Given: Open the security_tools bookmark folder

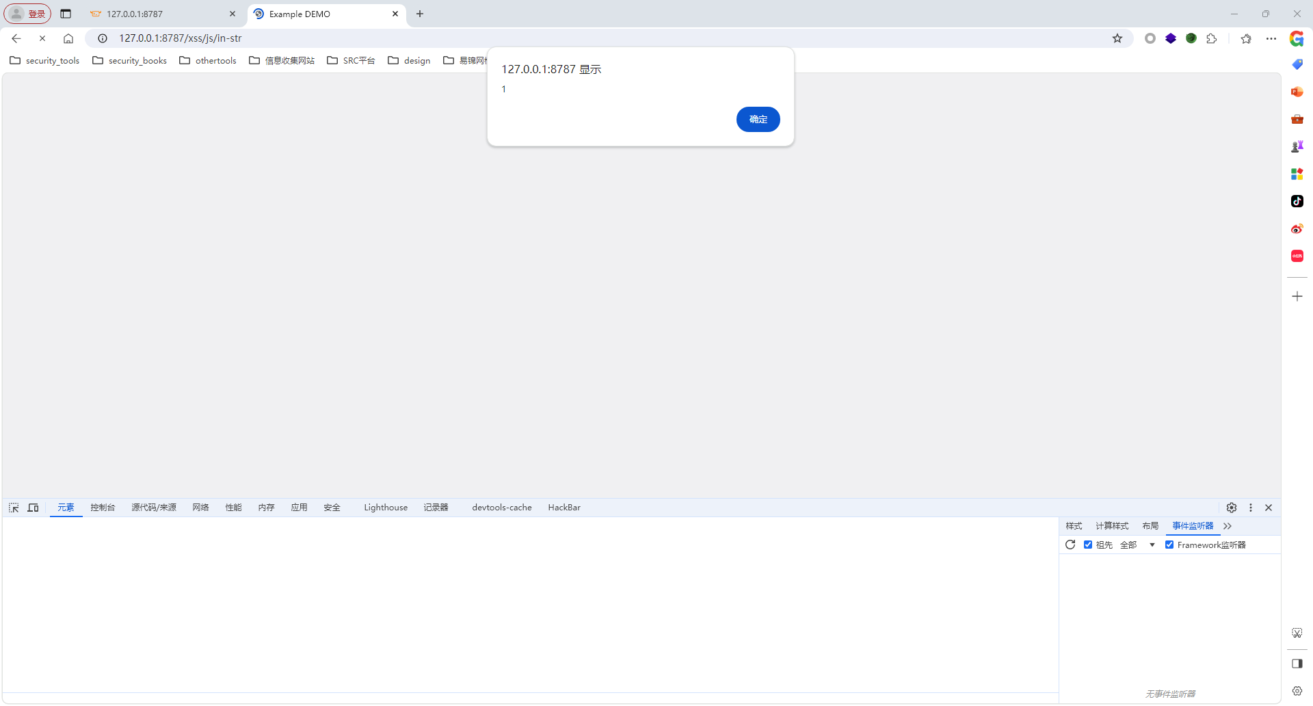Looking at the screenshot, I should 45,61.
